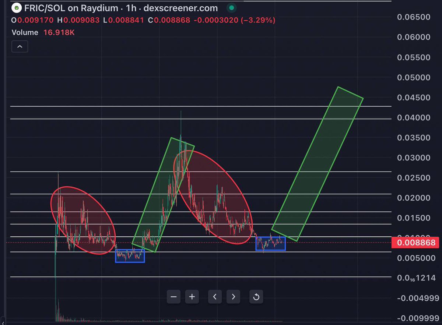The image size is (442, 325).
Task: Zoom out the chart with minus button
Action: click(174, 296)
